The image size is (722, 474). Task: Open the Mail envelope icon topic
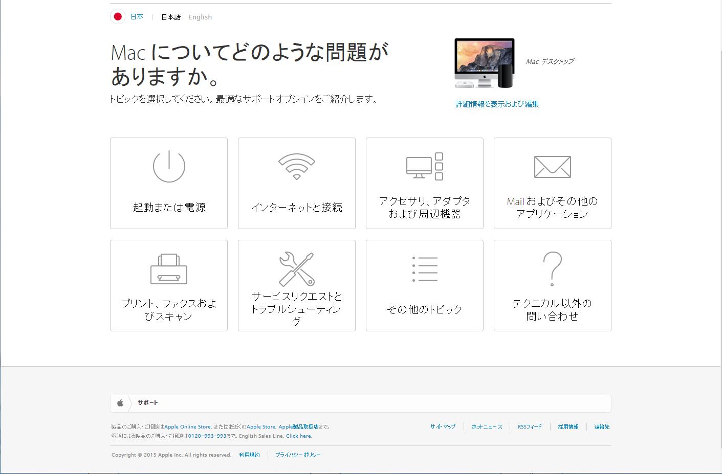[553, 167]
